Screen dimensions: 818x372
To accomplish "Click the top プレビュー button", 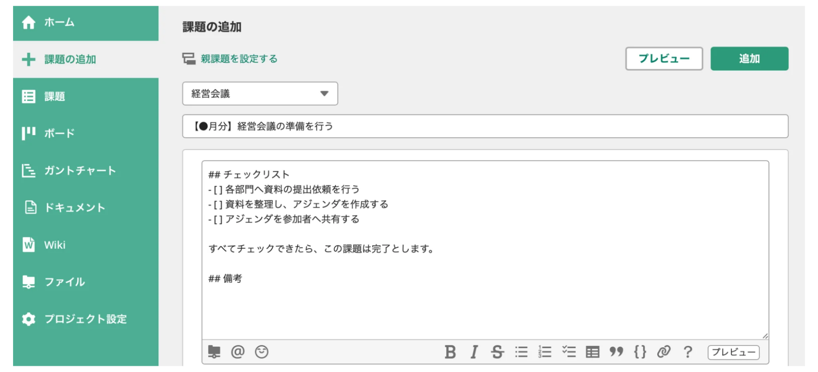I will click(x=664, y=59).
